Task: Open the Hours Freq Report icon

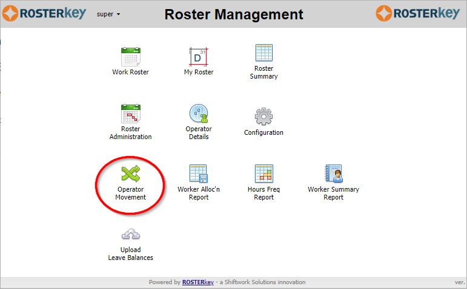Action: [264, 174]
